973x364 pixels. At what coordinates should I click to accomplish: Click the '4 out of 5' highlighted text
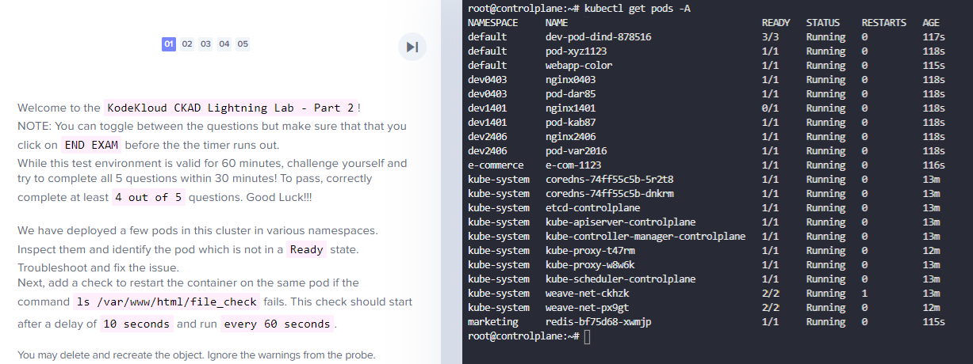click(147, 197)
